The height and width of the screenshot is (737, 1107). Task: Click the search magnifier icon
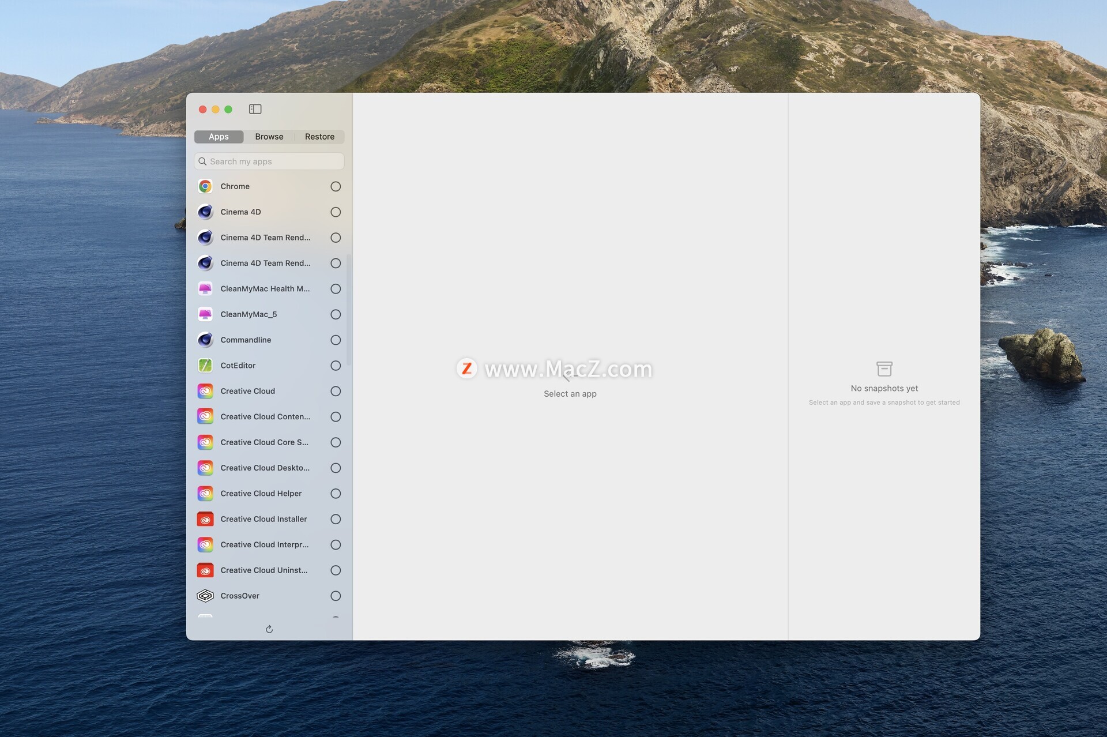(x=202, y=161)
